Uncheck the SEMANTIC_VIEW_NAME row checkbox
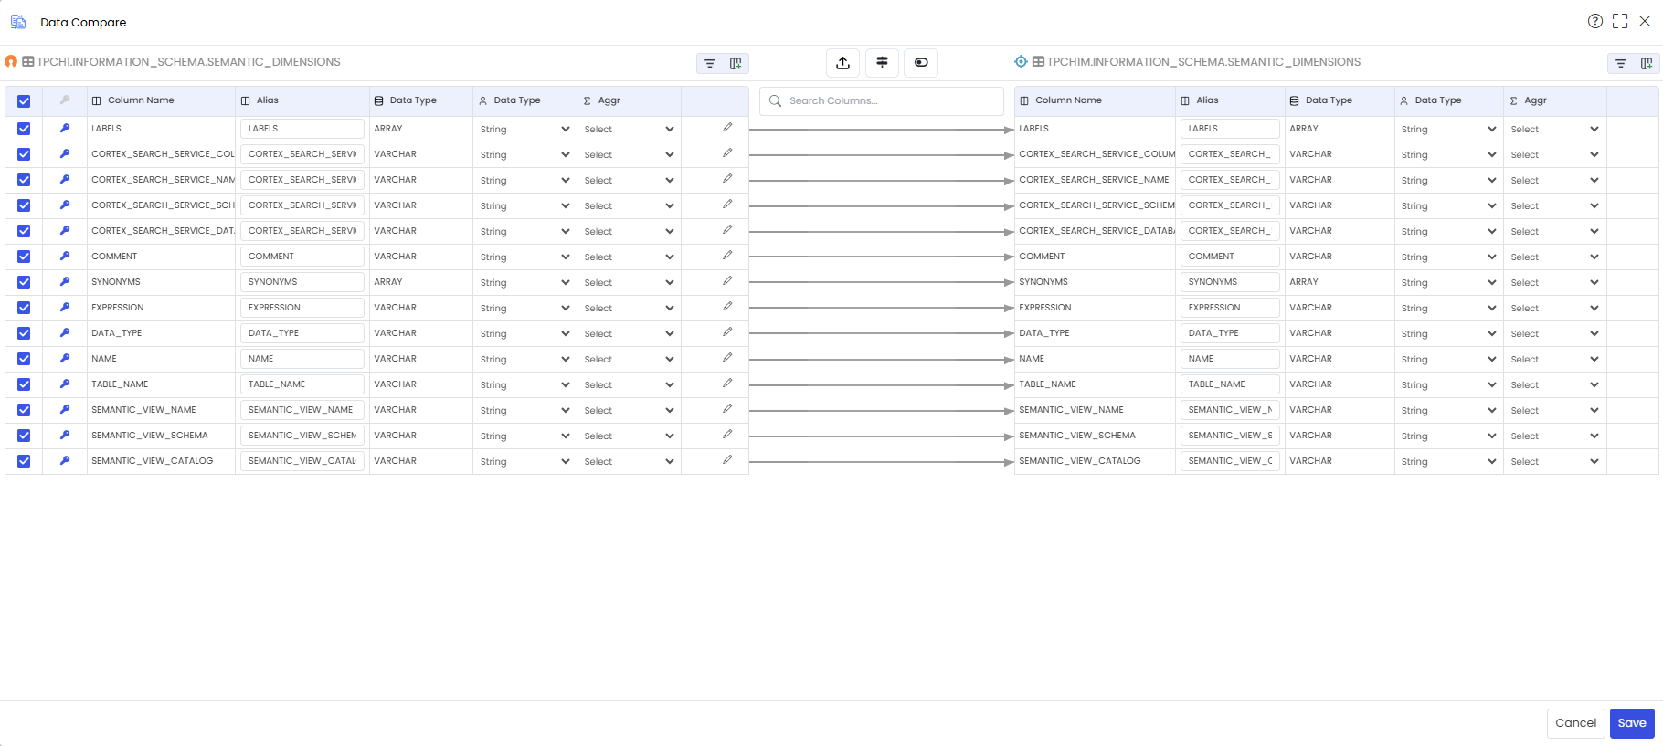Screen dimensions: 1663x746 pos(24,410)
